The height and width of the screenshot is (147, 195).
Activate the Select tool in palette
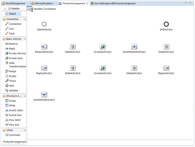click(x=12, y=14)
